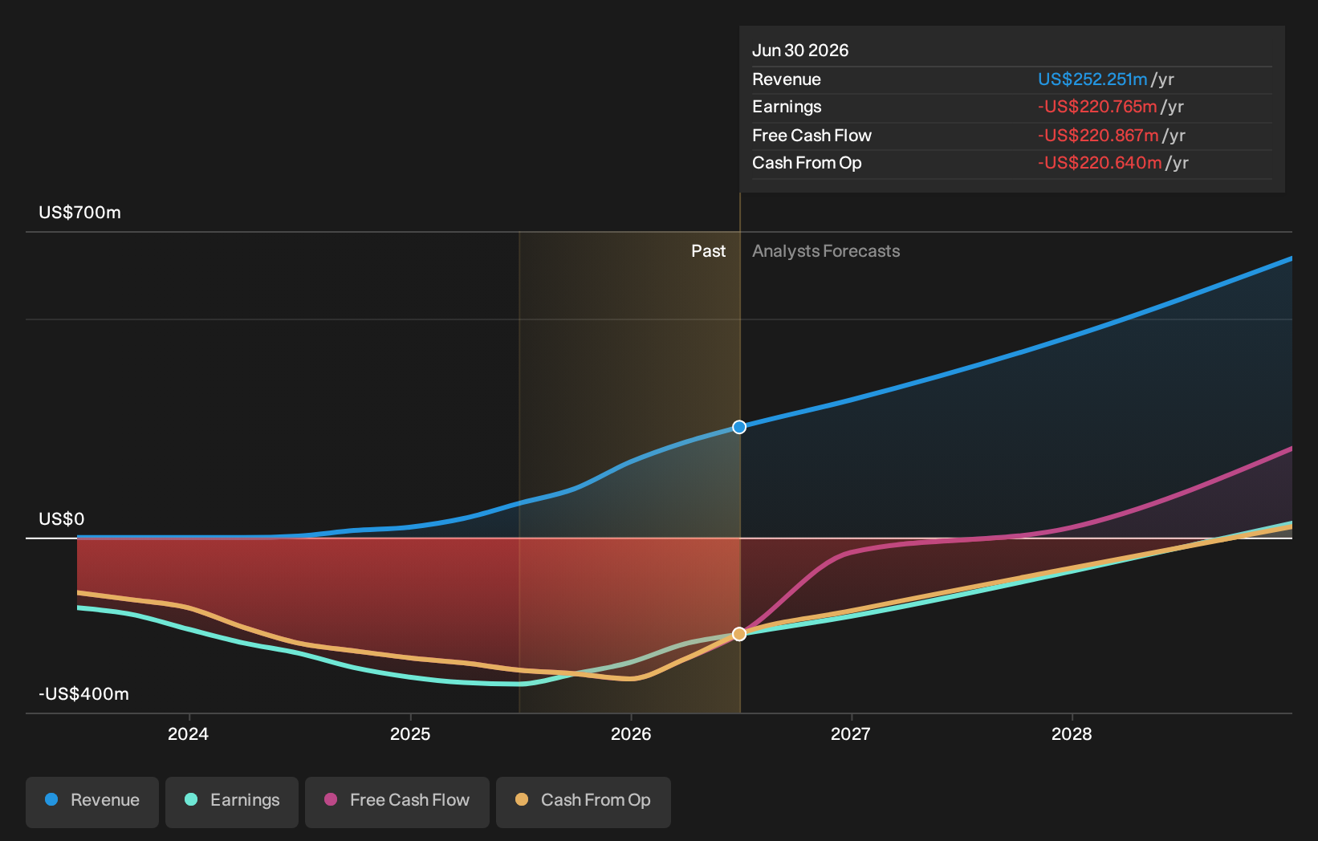Select the 2028 x-axis label
The width and height of the screenshot is (1318, 841).
(x=1072, y=733)
